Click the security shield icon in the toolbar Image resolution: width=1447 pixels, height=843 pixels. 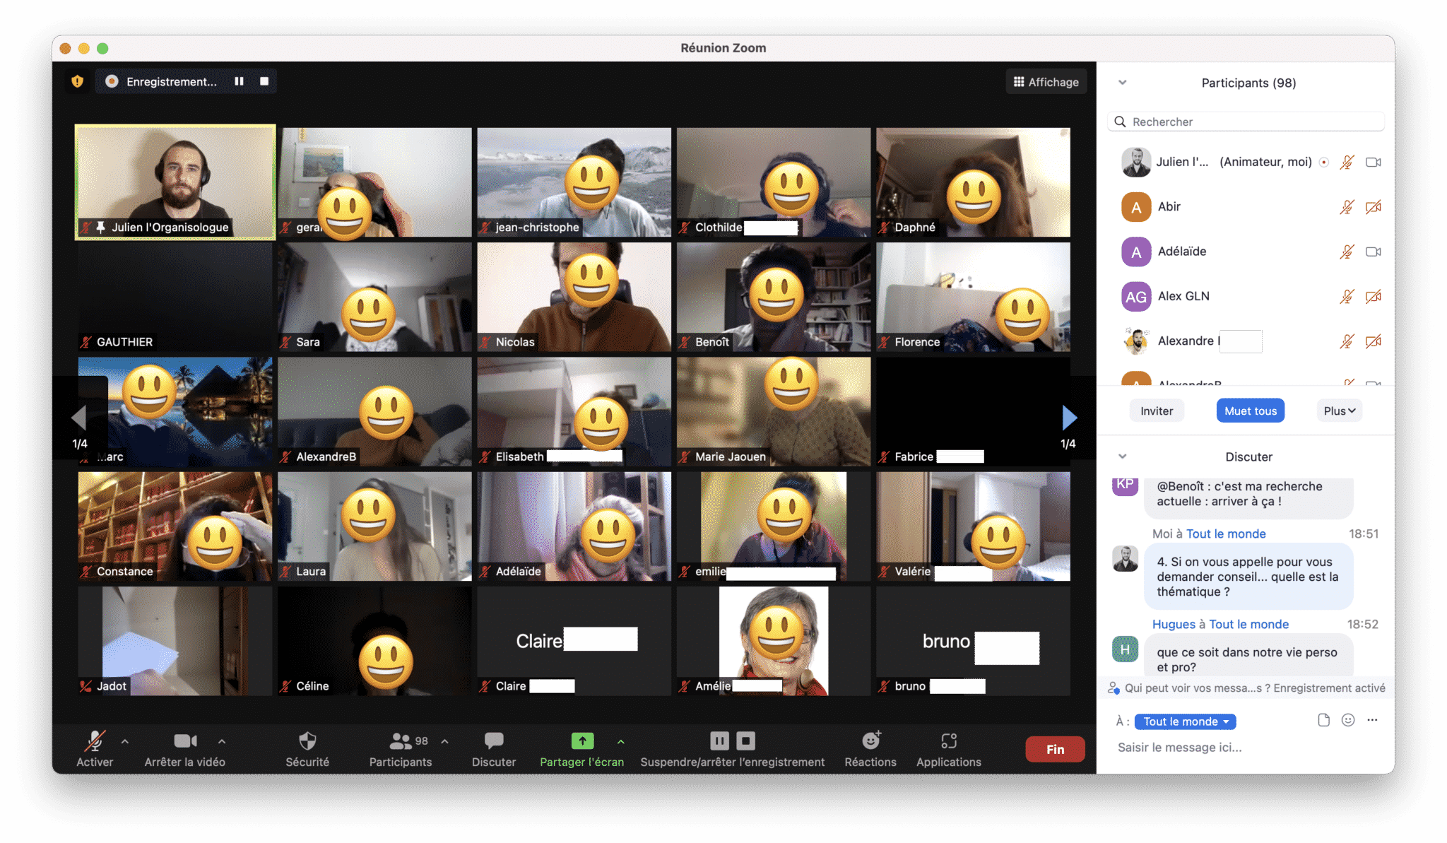307,741
